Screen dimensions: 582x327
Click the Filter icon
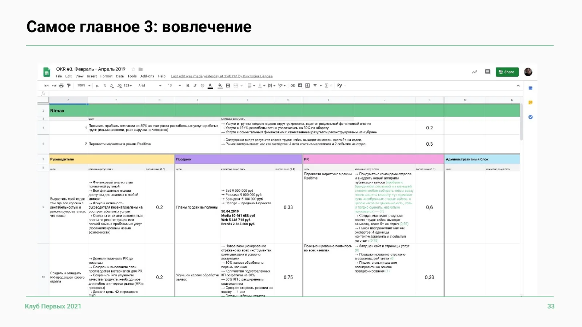point(315,86)
